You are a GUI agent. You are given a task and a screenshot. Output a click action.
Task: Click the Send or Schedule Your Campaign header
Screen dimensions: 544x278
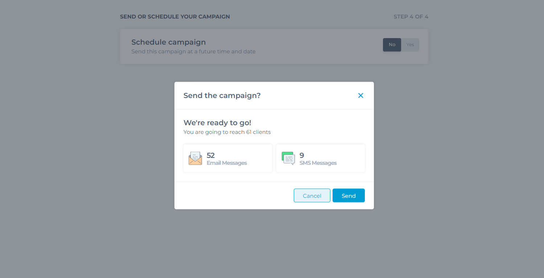[175, 17]
